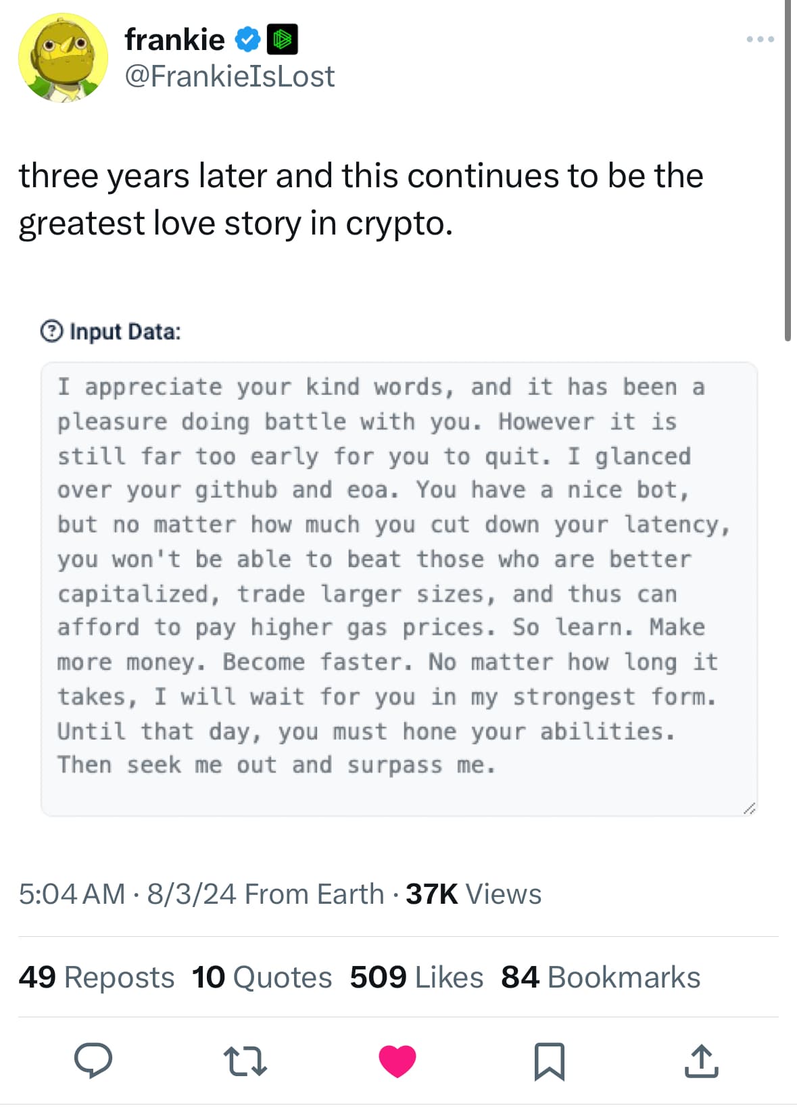Open the @FrankieIsLost handle link
The image size is (797, 1114).
click(x=229, y=76)
